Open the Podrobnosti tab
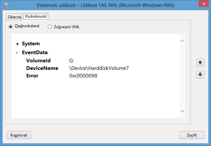211x146 pixels. 36,16
